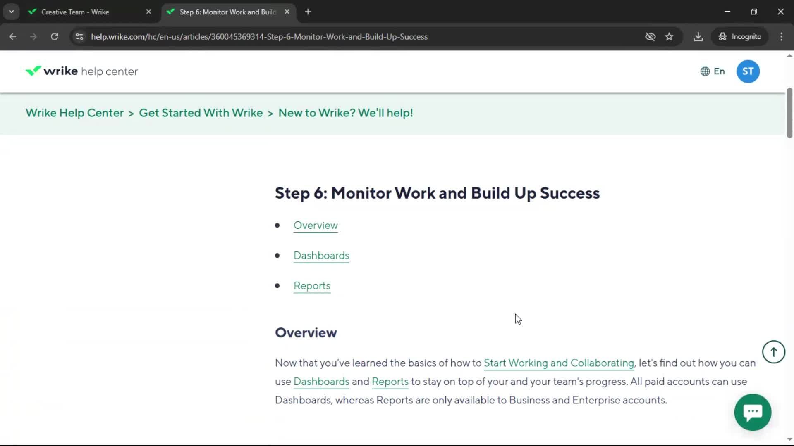Open the live chat bubble

click(x=753, y=412)
